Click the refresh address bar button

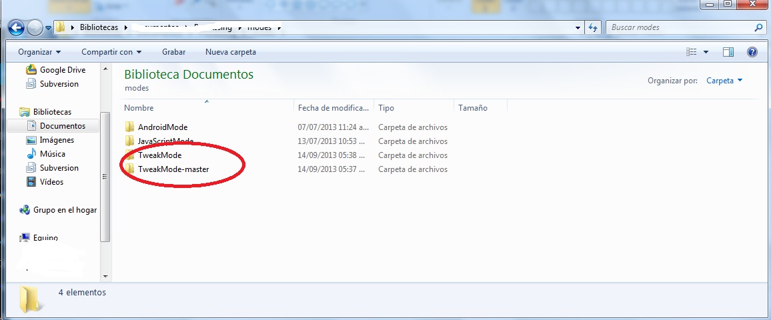593,28
